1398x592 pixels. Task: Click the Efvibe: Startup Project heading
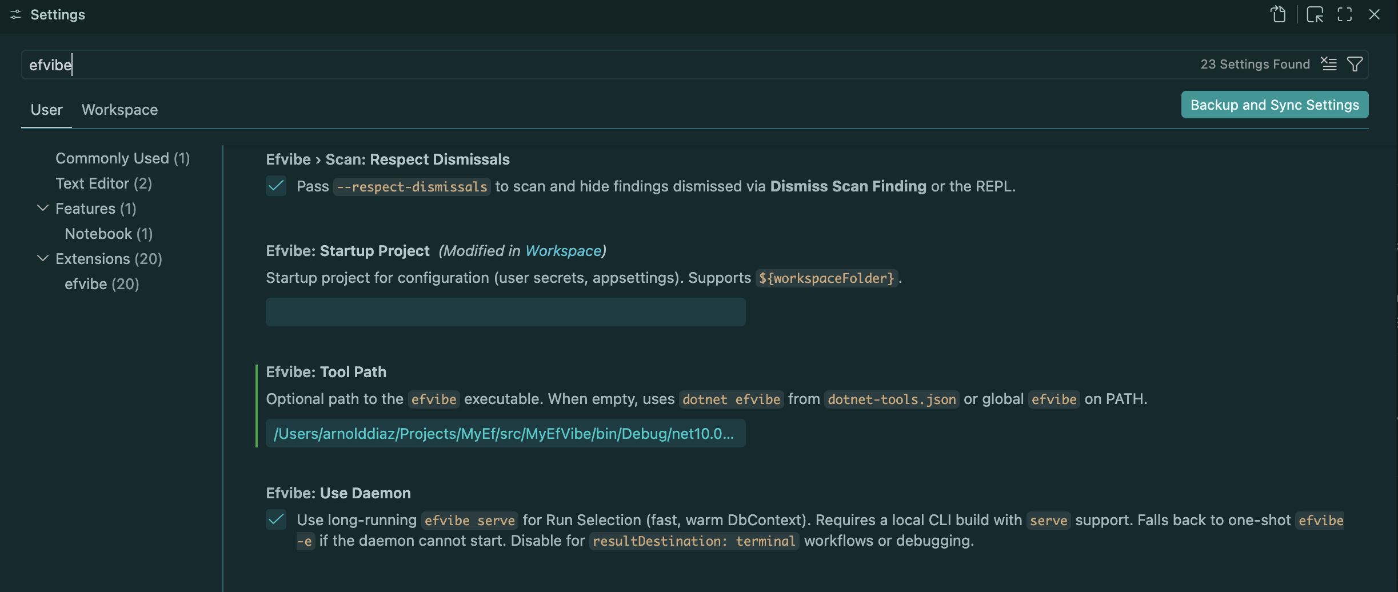click(347, 251)
